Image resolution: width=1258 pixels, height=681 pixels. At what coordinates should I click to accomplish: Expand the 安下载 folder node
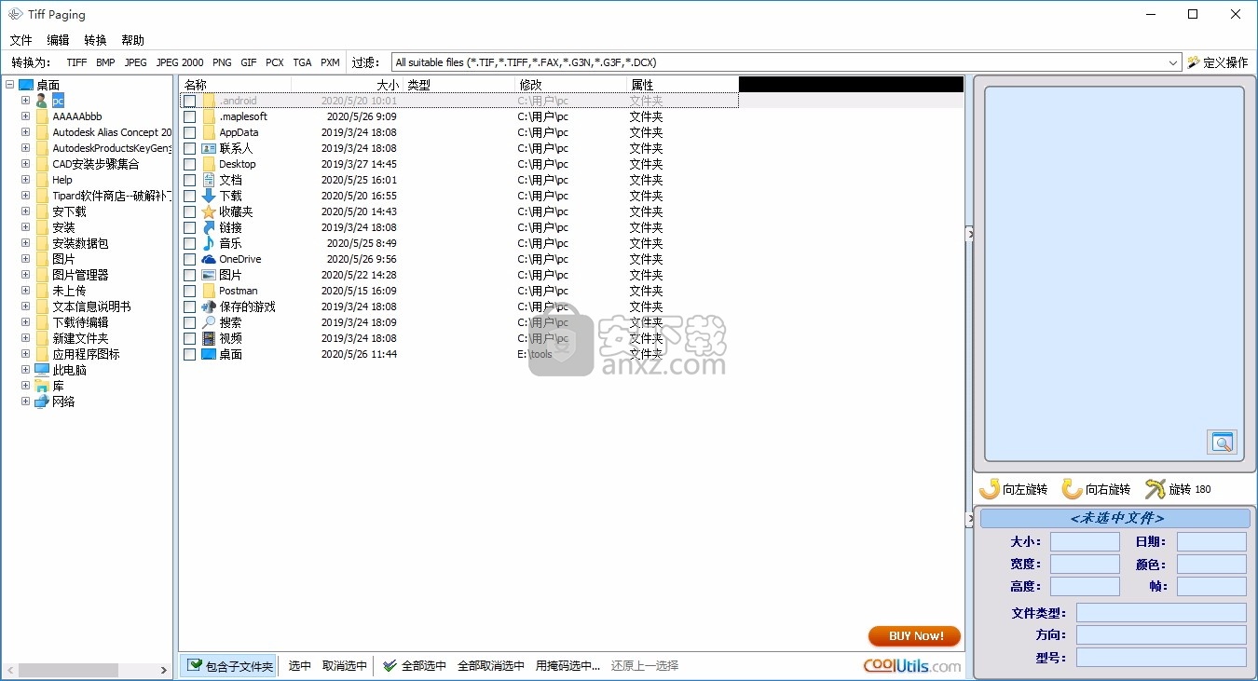[25, 211]
